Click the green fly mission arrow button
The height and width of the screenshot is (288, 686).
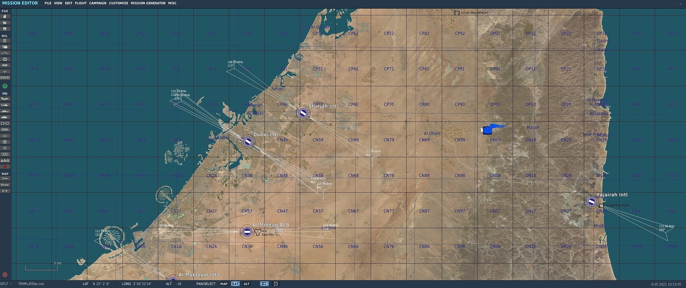(5, 86)
